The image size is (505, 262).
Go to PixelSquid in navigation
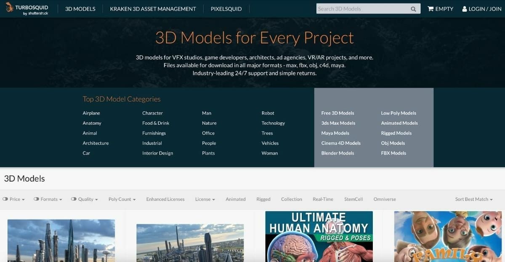tap(226, 9)
